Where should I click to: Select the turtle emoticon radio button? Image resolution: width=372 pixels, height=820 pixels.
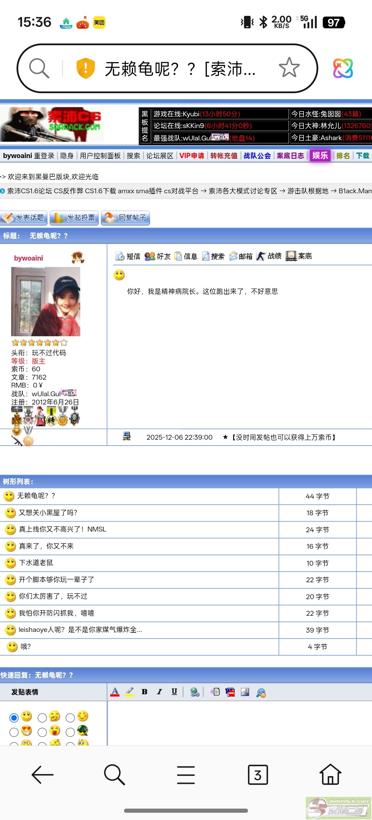[x=70, y=732]
